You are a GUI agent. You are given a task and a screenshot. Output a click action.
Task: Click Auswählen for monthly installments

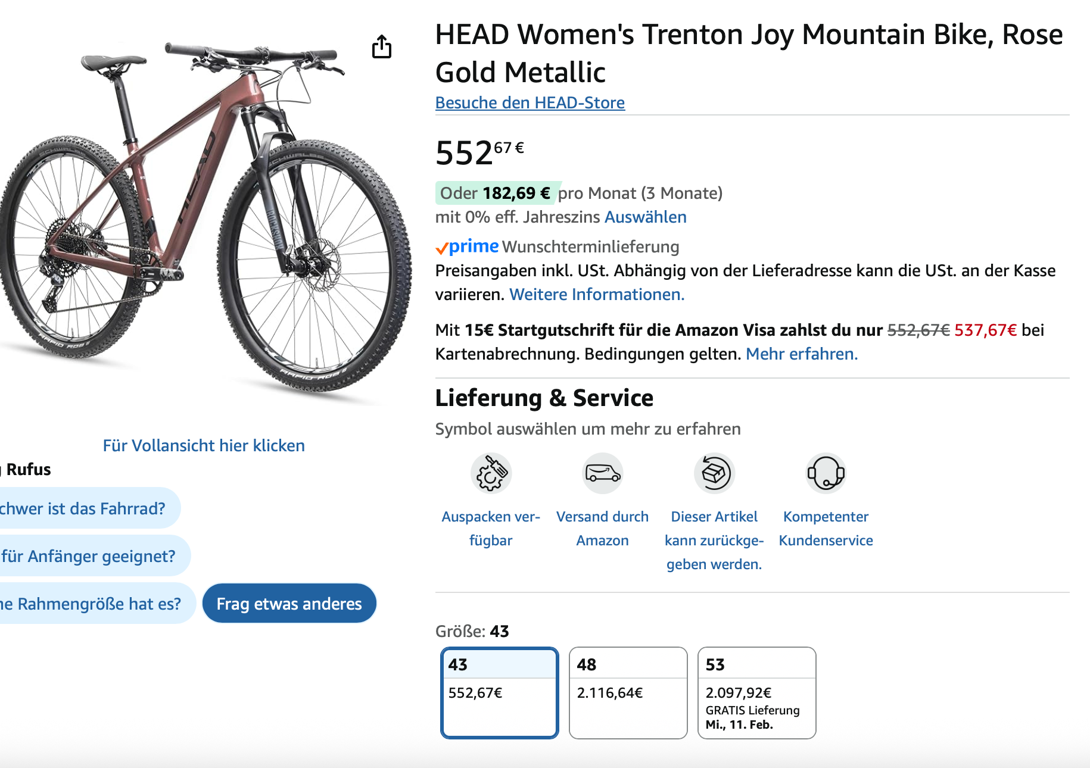(645, 217)
